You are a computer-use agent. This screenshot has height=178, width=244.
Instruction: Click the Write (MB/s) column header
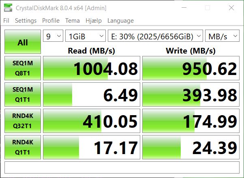point(191,51)
